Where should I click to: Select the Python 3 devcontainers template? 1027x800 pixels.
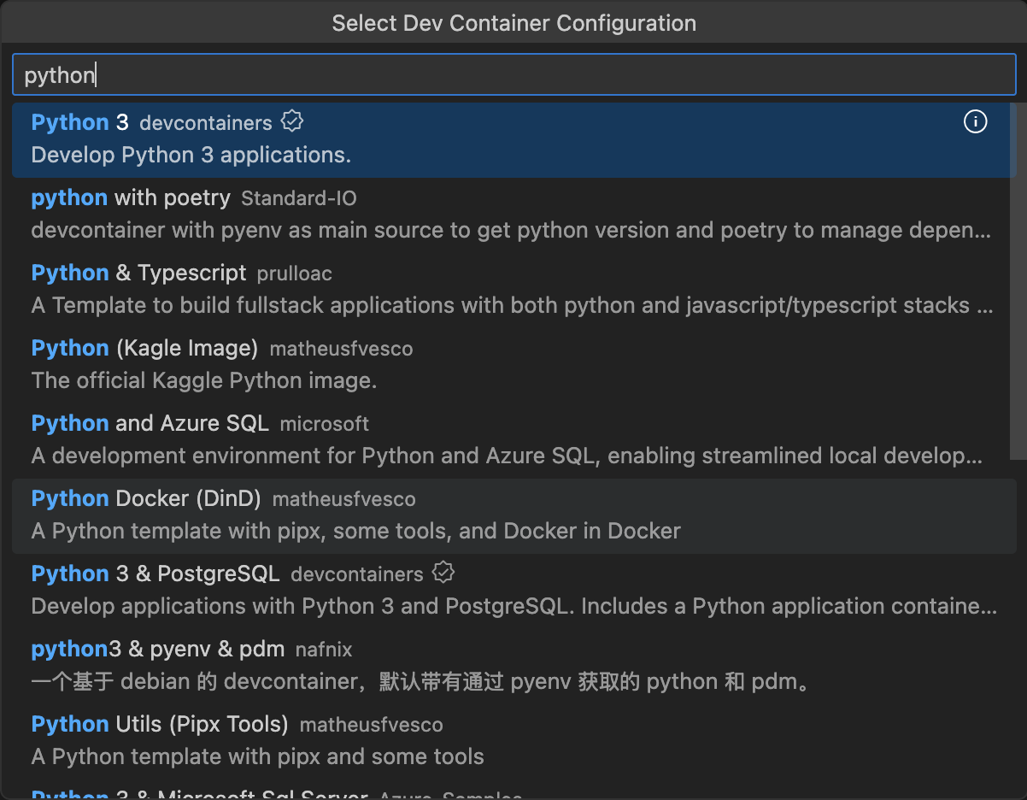[513, 139]
